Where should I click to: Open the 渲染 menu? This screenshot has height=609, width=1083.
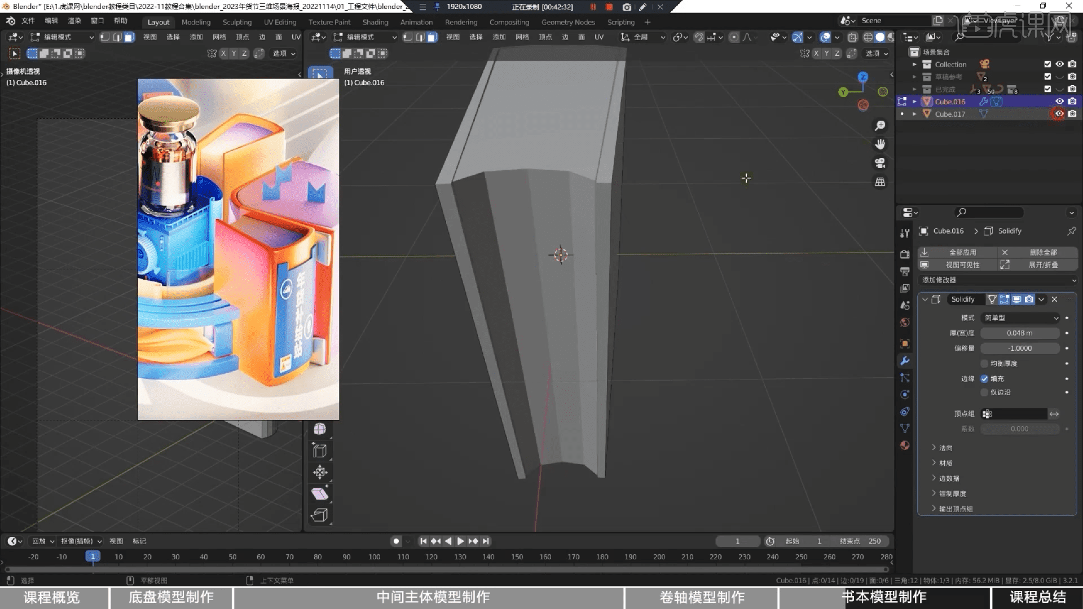pyautogui.click(x=74, y=21)
